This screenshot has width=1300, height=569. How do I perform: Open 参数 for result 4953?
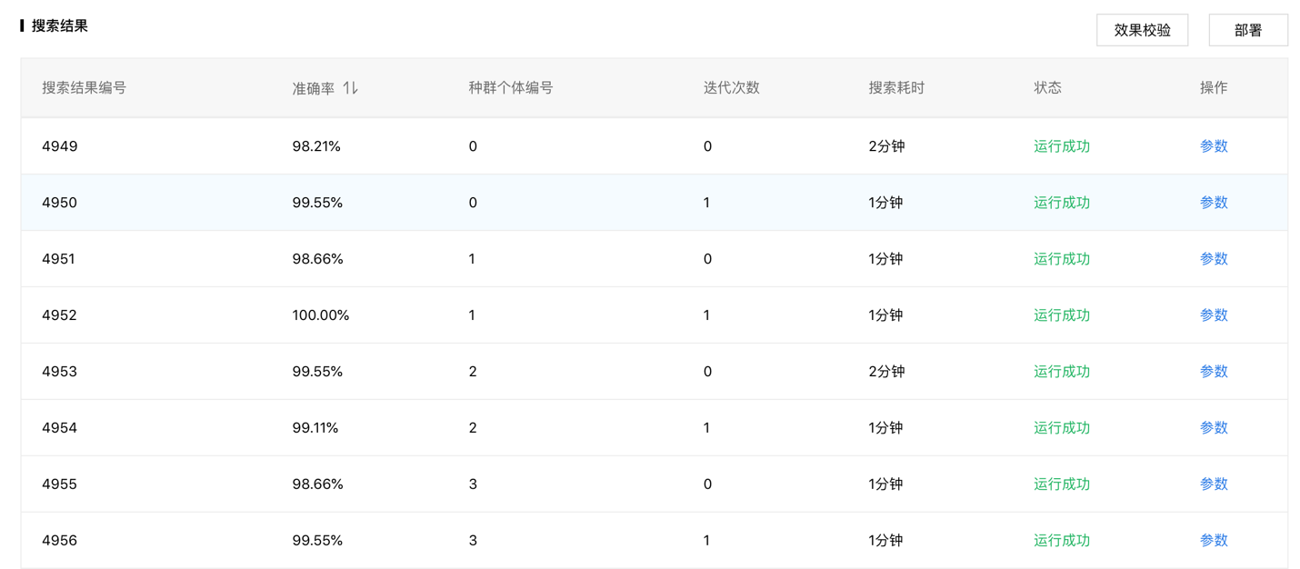point(1214,372)
